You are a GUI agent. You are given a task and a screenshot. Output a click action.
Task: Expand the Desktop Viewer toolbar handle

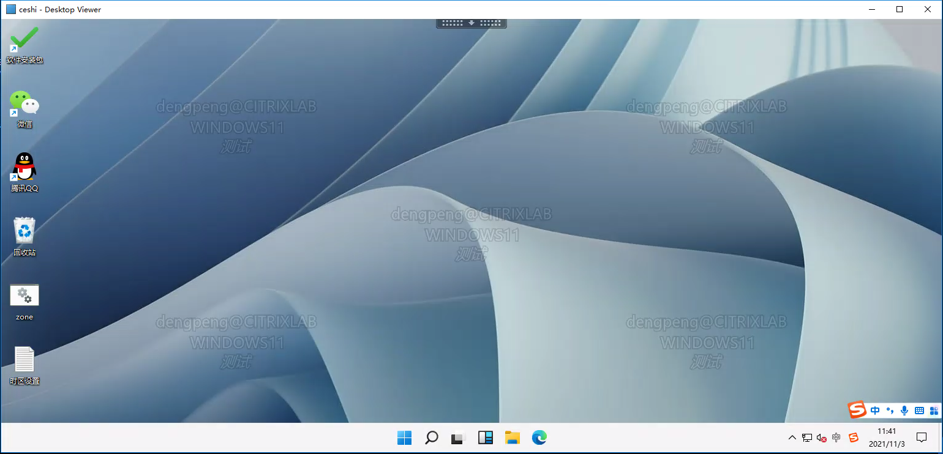471,23
